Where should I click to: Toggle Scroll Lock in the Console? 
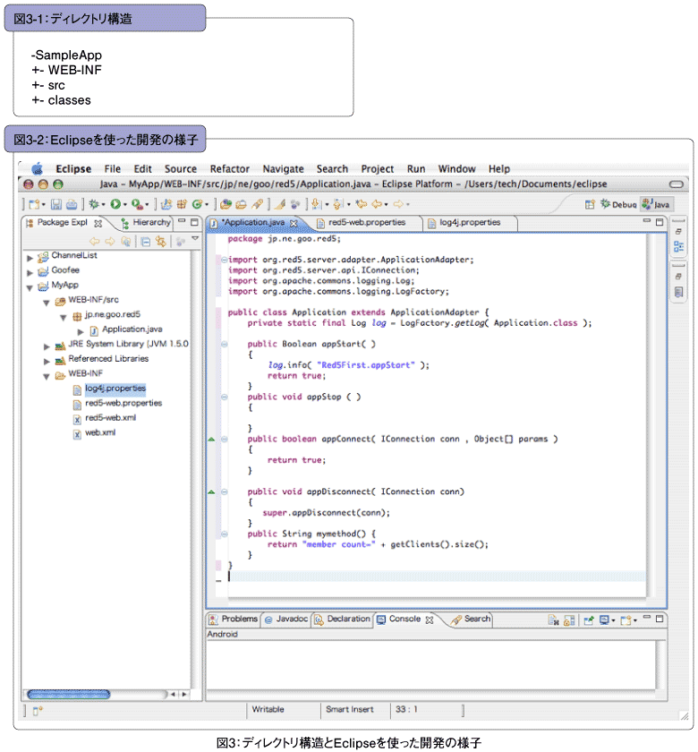pyautogui.click(x=569, y=620)
